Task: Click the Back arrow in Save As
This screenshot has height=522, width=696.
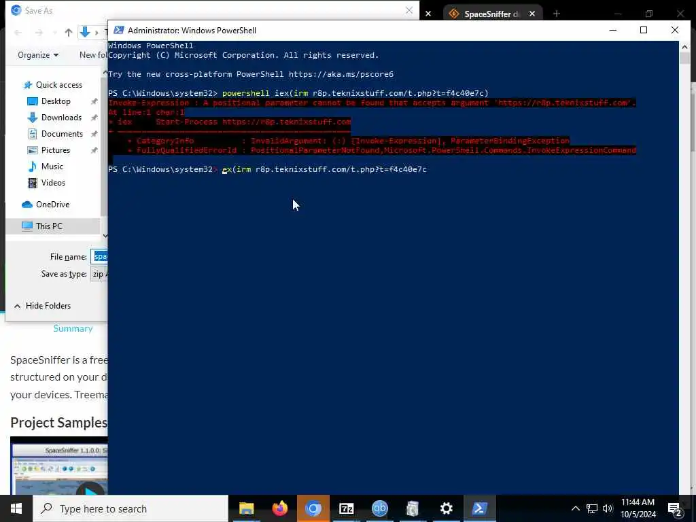Action: [18, 33]
